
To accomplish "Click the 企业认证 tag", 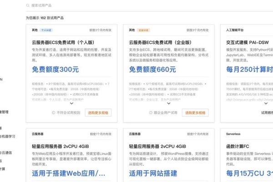I will click(x=143, y=30).
